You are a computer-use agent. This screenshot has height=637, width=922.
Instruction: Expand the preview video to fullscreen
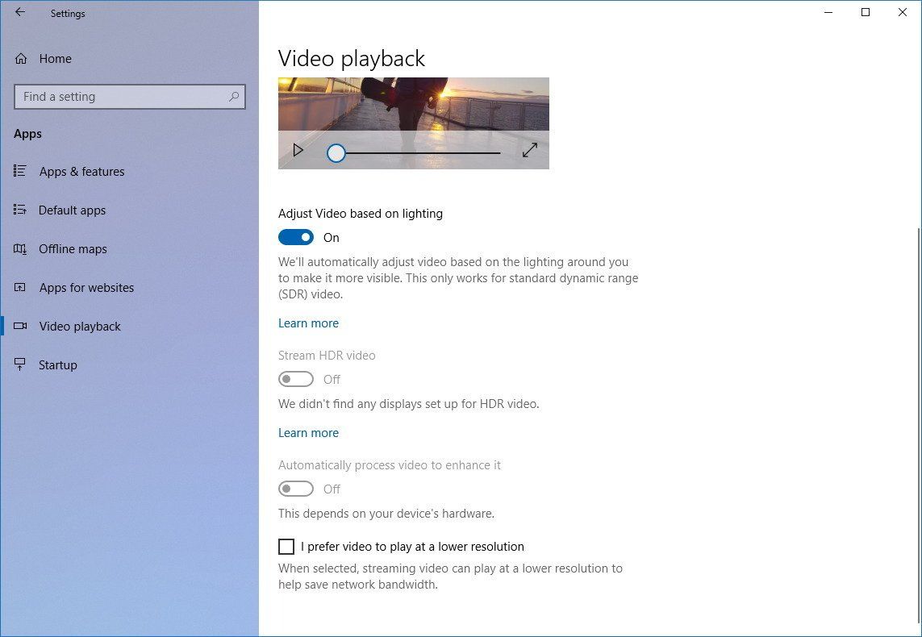coord(530,149)
